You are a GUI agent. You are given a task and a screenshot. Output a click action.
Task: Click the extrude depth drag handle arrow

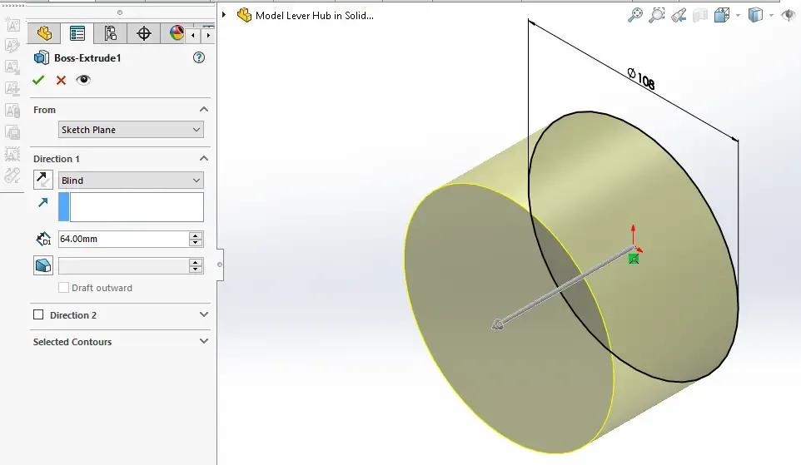tap(498, 324)
